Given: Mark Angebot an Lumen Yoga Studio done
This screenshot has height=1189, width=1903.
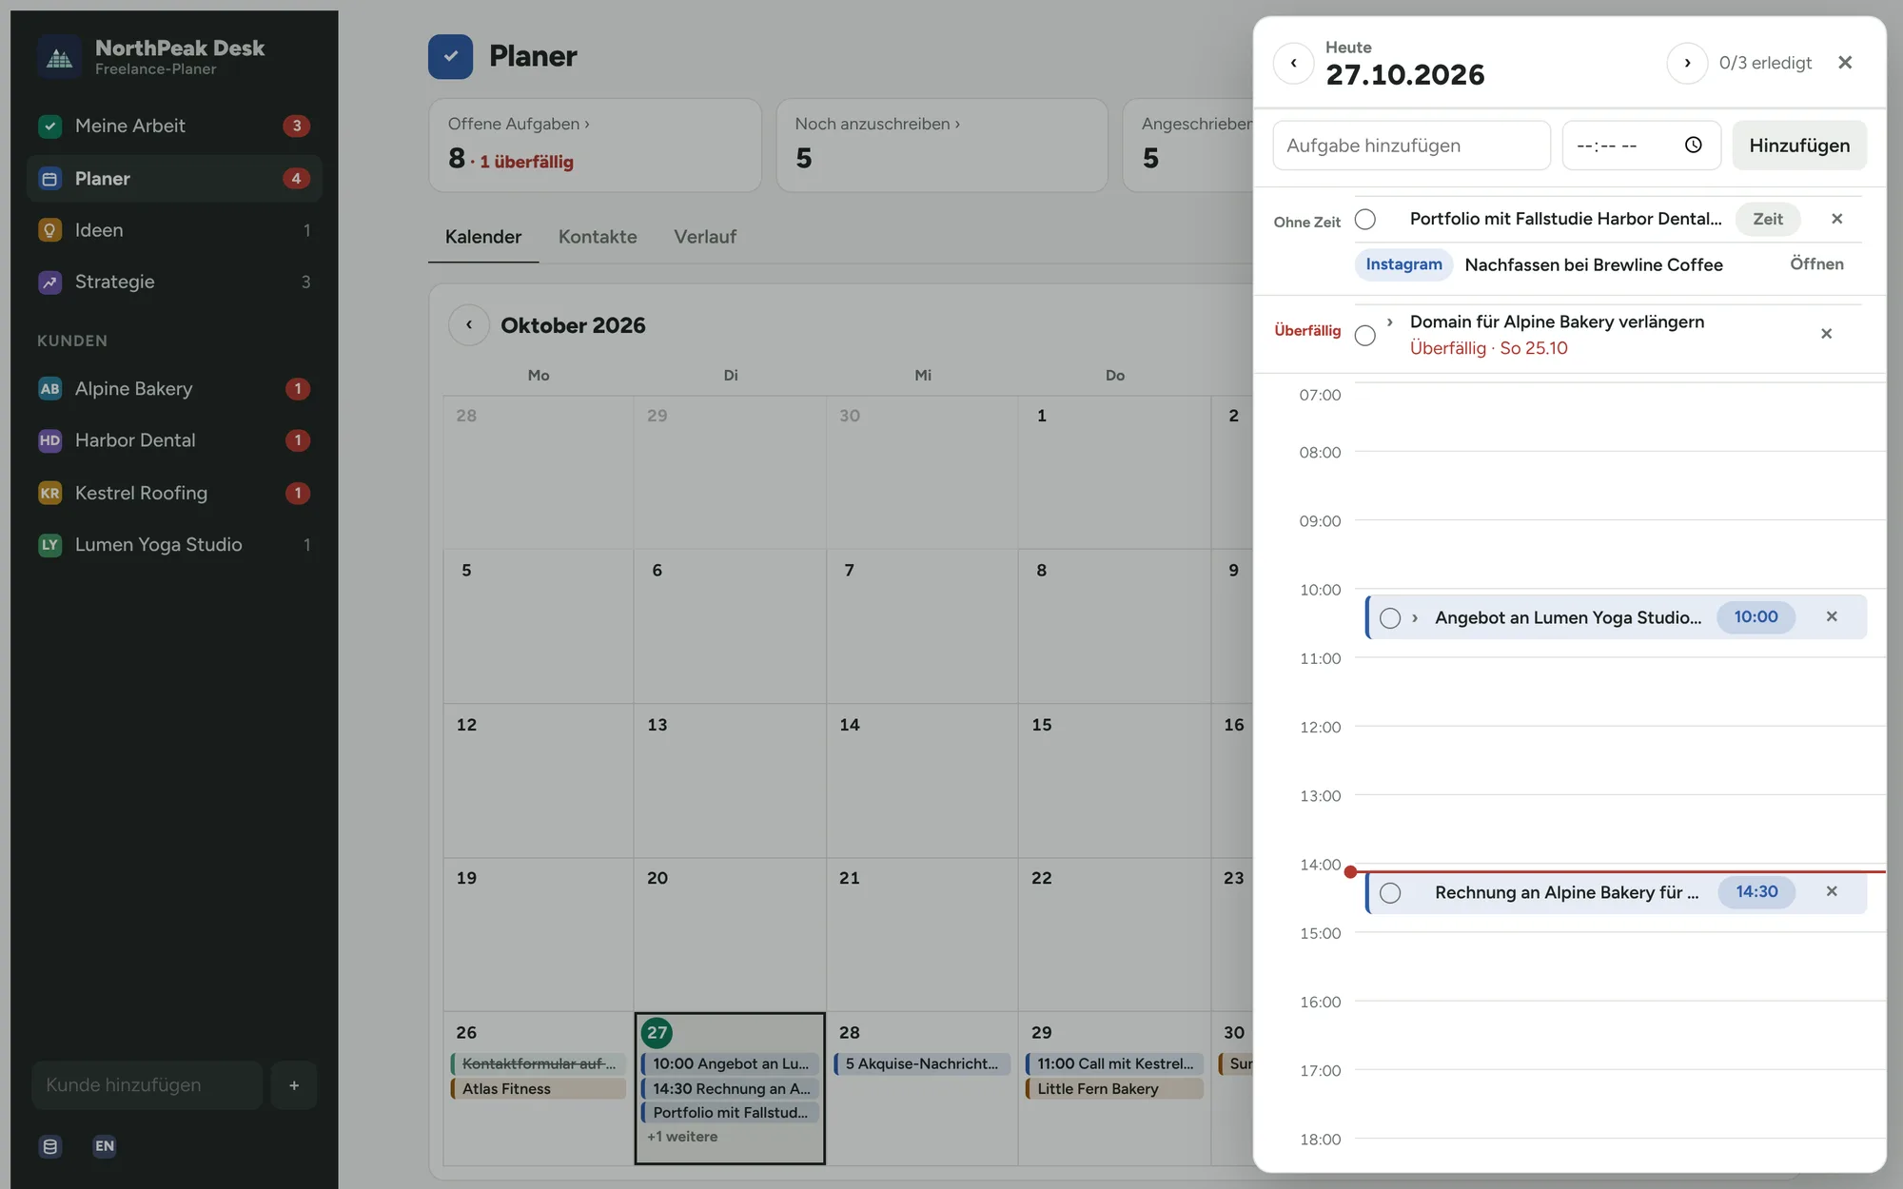Looking at the screenshot, I should point(1390,618).
